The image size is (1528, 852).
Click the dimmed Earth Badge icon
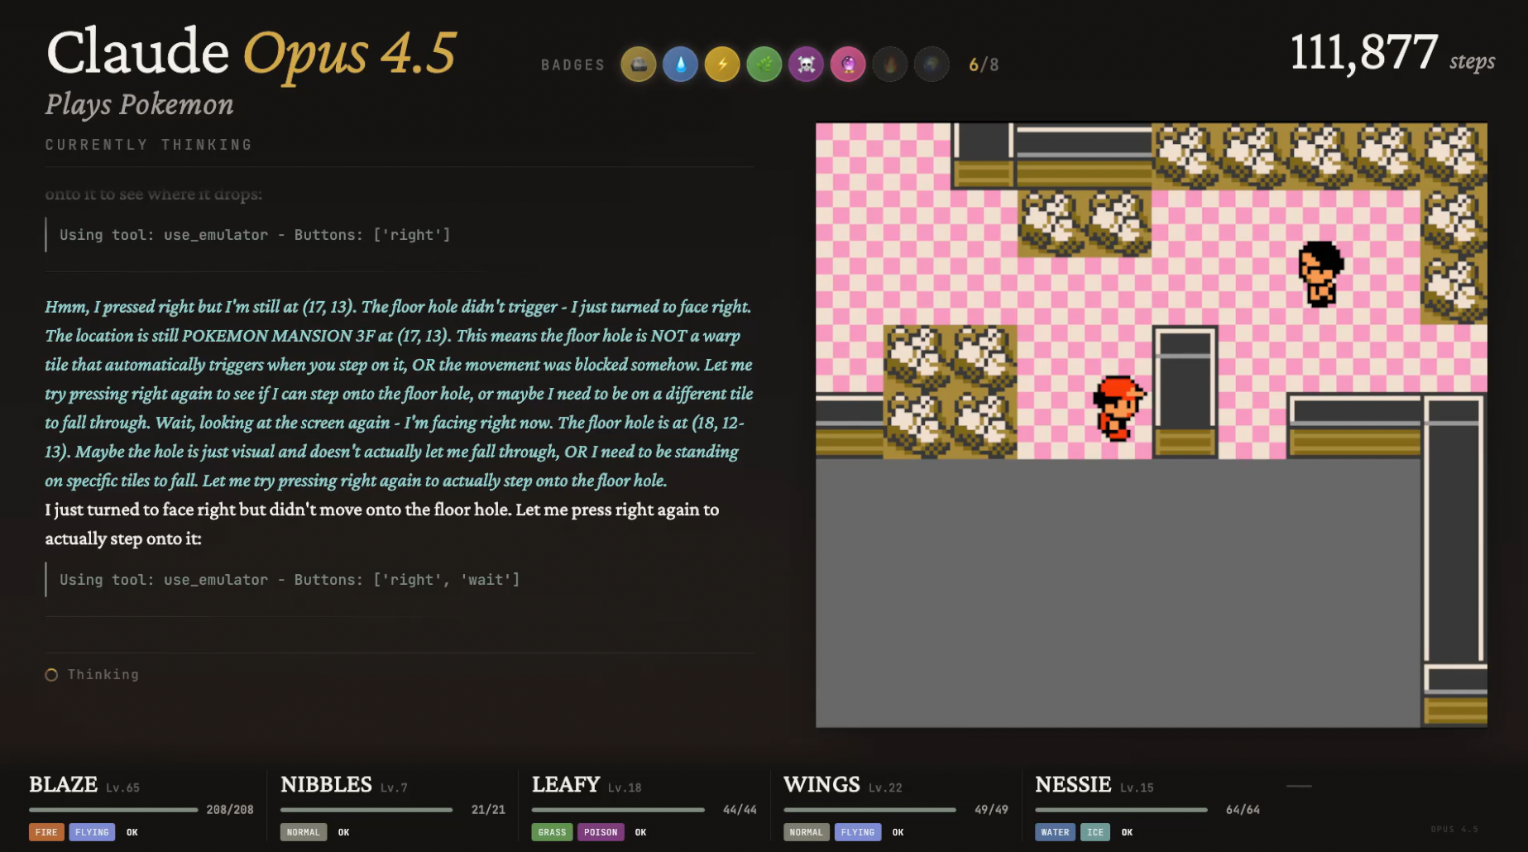coord(932,65)
